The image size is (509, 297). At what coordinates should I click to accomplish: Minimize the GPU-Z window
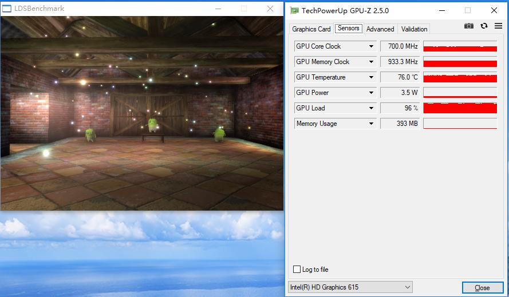442,10
